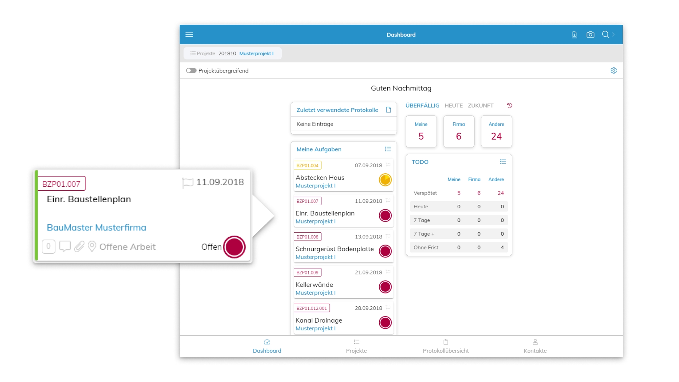The image size is (679, 382).
Task: Switch to the ZUKUNFT tab
Action: (480, 105)
